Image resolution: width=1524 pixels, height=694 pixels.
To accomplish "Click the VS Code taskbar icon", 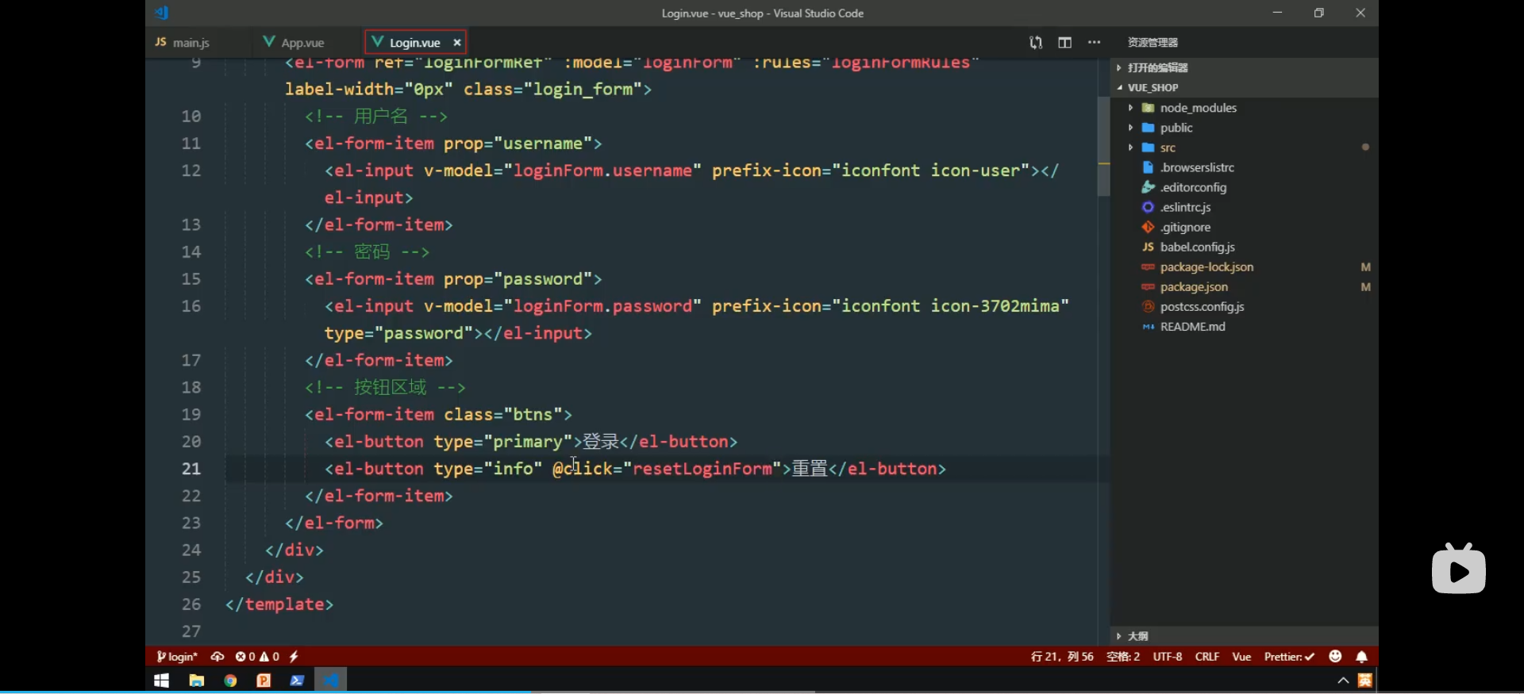I will (331, 681).
